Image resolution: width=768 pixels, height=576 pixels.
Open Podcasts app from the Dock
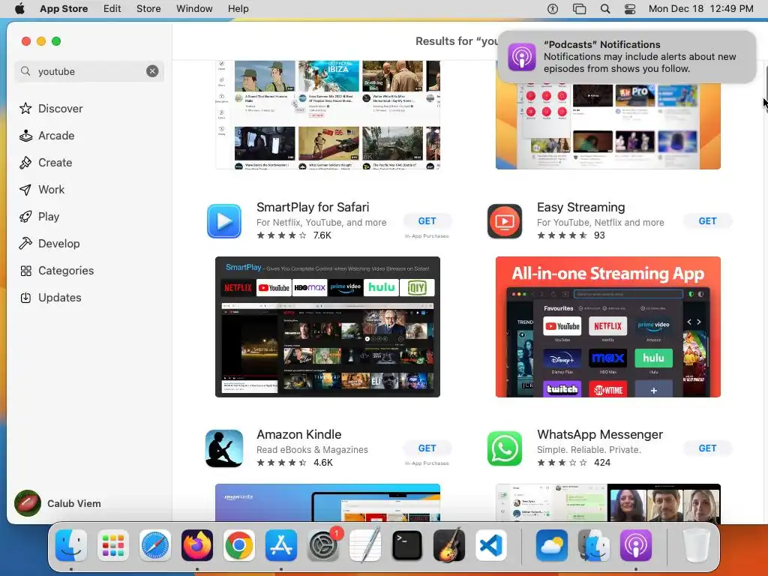(636, 545)
